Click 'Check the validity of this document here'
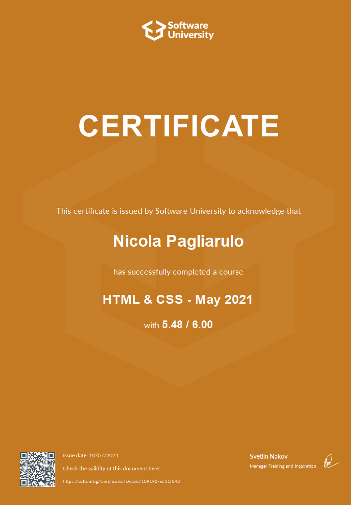Image resolution: width=351 pixels, height=505 pixels. point(112,469)
